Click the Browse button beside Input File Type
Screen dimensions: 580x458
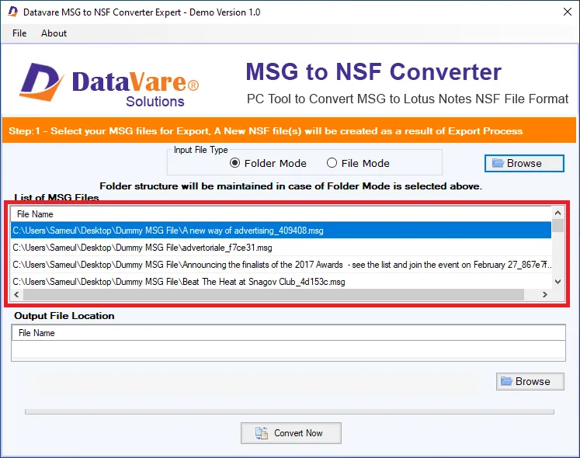pos(524,163)
